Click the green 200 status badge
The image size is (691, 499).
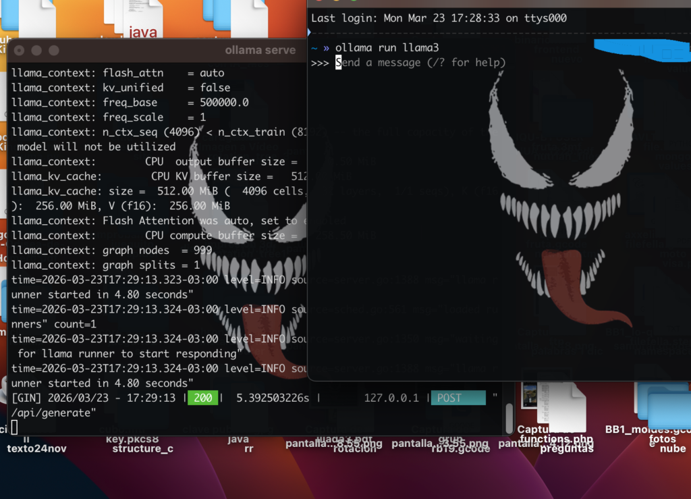[203, 398]
